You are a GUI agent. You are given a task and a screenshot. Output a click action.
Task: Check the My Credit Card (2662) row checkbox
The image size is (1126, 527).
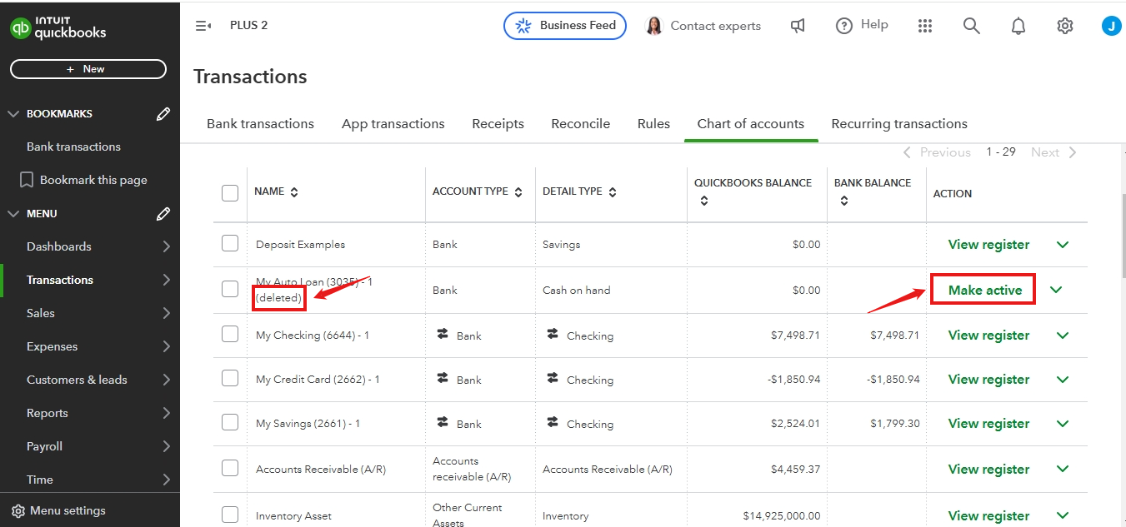pos(230,378)
